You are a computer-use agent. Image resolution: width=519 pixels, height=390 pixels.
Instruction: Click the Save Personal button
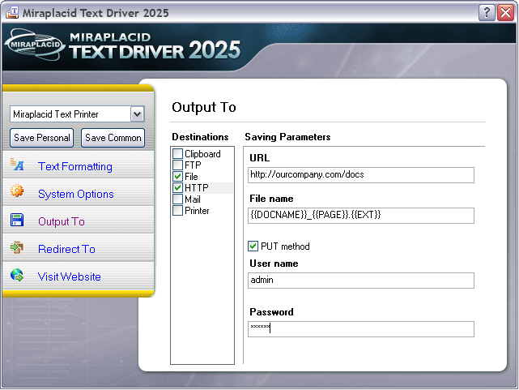click(42, 138)
